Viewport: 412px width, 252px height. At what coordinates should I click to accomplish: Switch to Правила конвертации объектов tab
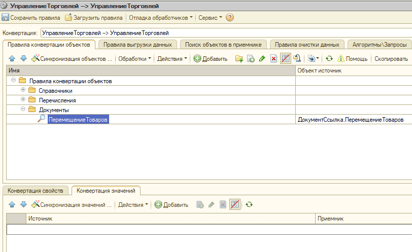49,45
